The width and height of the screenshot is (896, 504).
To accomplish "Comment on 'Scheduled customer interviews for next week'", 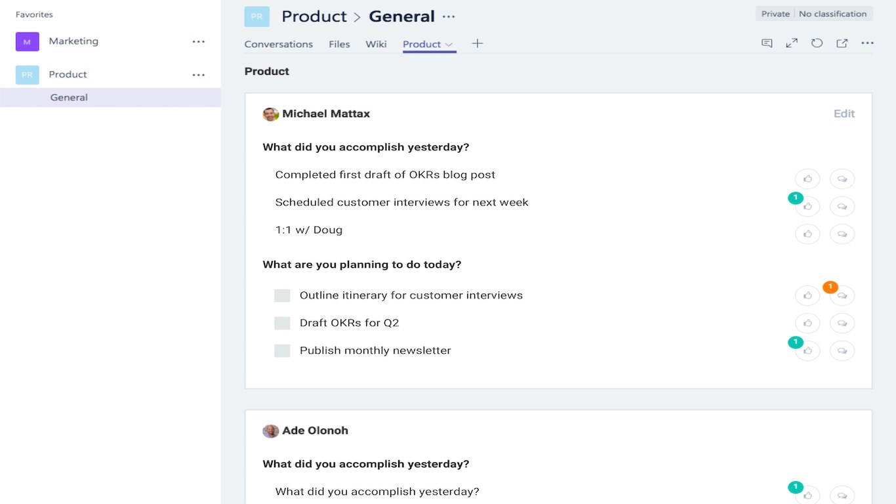I will [x=842, y=206].
